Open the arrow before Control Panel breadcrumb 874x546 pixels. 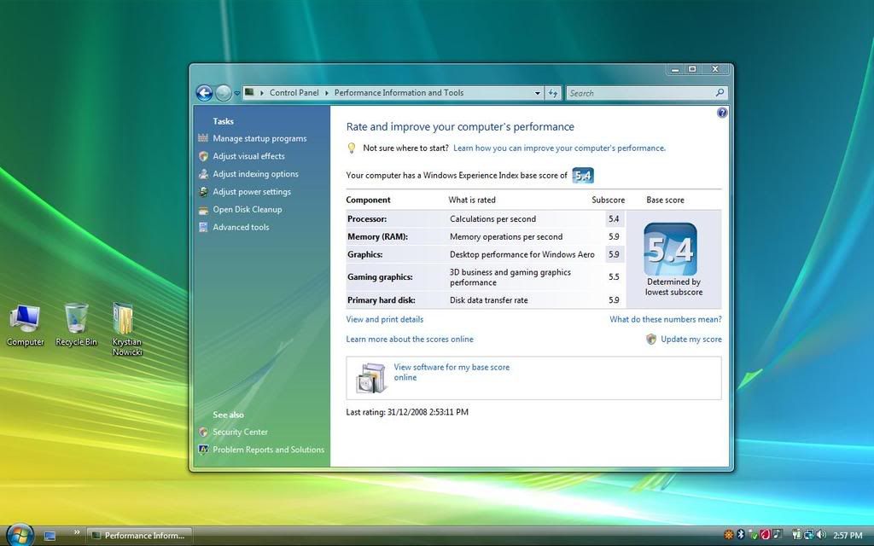pyautogui.click(x=262, y=93)
